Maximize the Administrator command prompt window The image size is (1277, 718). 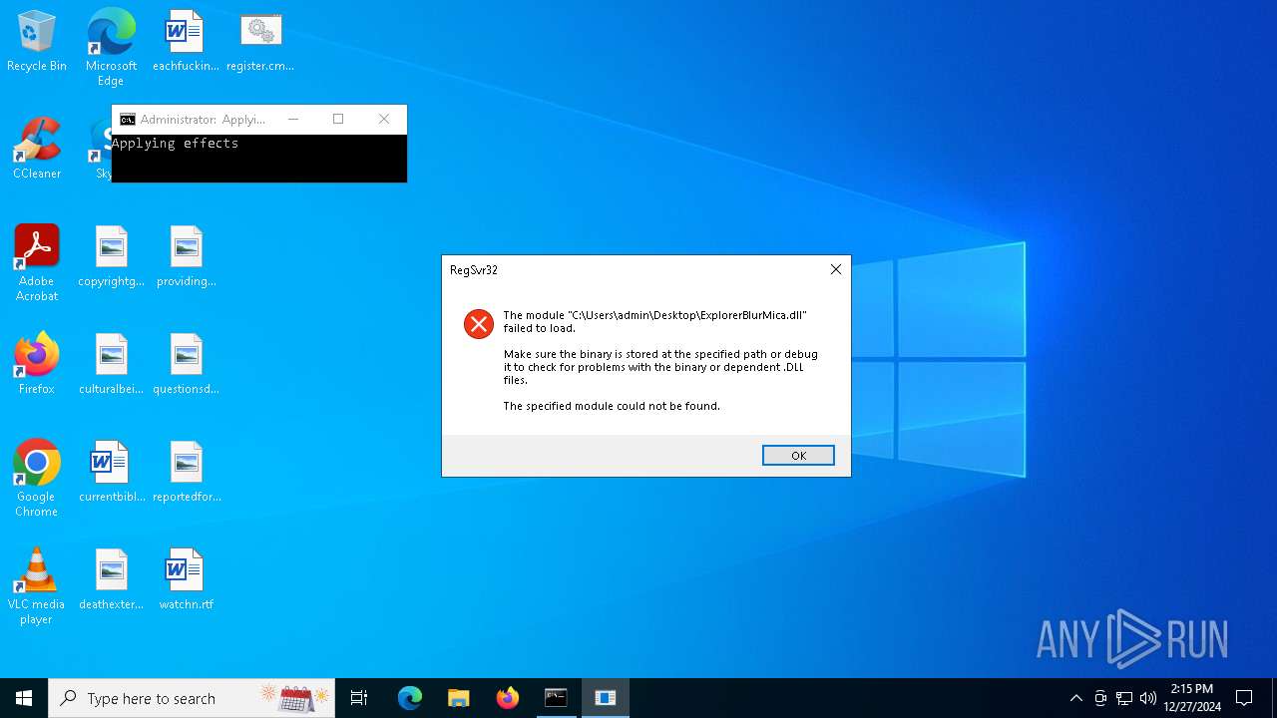point(338,119)
